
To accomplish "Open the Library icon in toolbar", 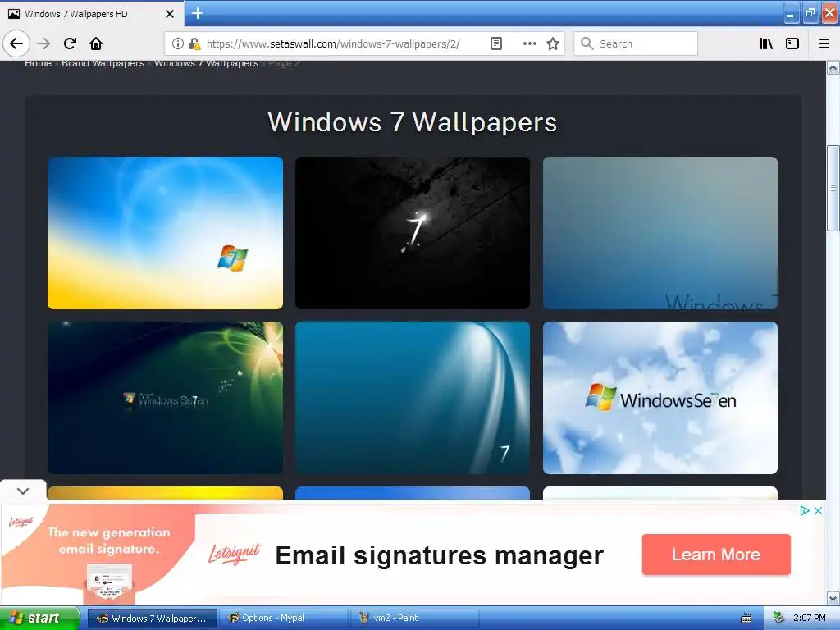I will pos(766,43).
